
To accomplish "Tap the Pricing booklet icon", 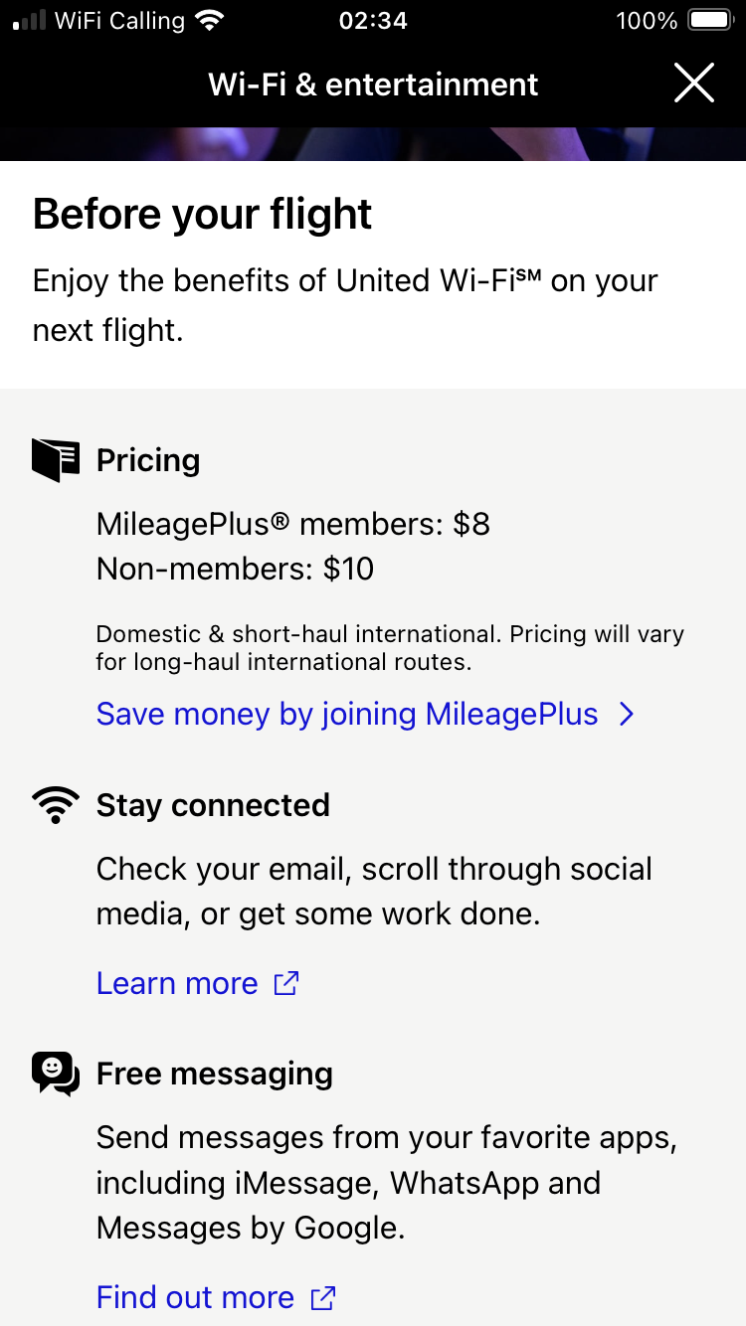I will click(x=56, y=460).
